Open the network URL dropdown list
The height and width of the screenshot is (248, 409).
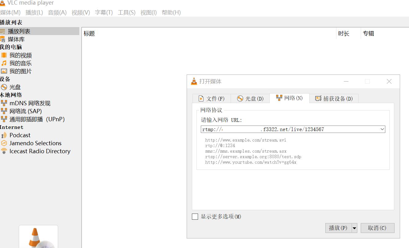(x=382, y=129)
